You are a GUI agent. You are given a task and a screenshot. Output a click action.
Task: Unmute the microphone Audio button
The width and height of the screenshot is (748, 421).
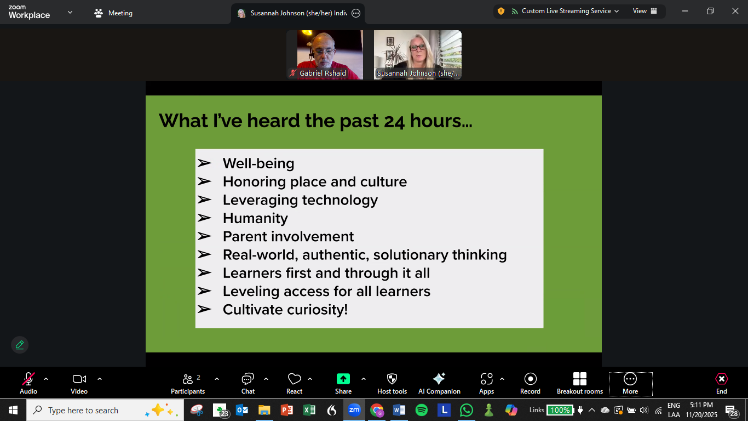point(28,383)
